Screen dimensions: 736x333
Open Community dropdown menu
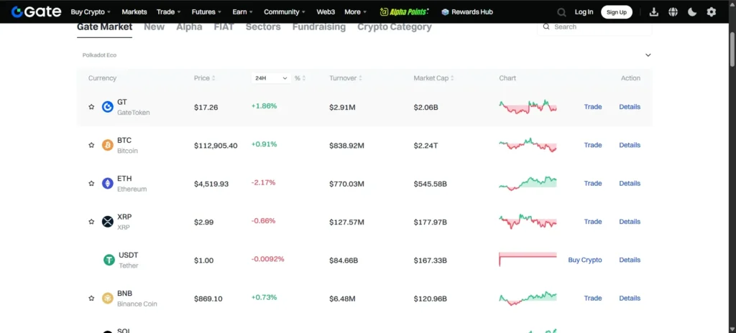[285, 12]
